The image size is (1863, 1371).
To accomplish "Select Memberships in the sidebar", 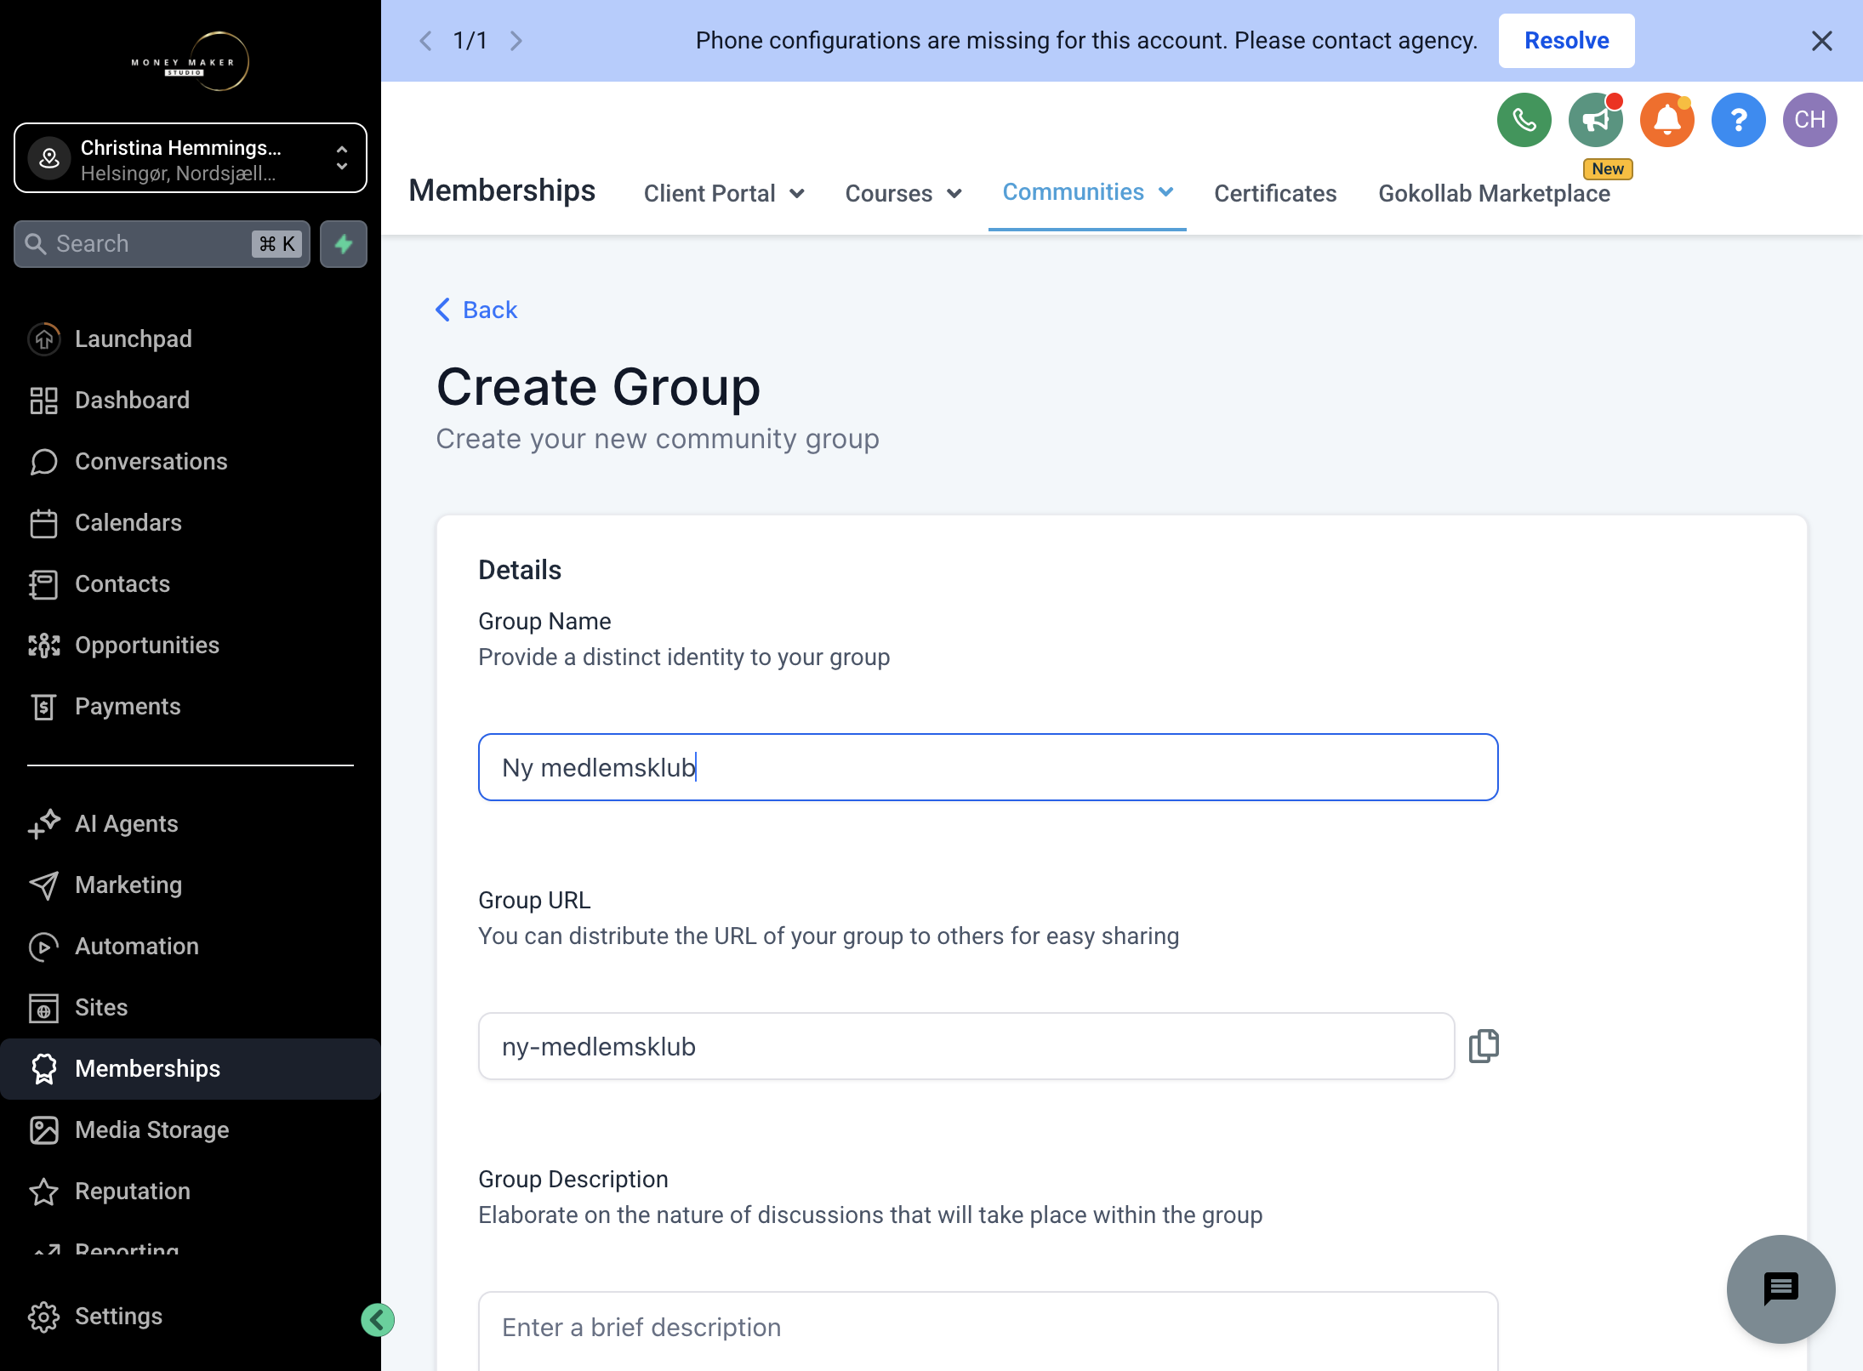I will (191, 1068).
